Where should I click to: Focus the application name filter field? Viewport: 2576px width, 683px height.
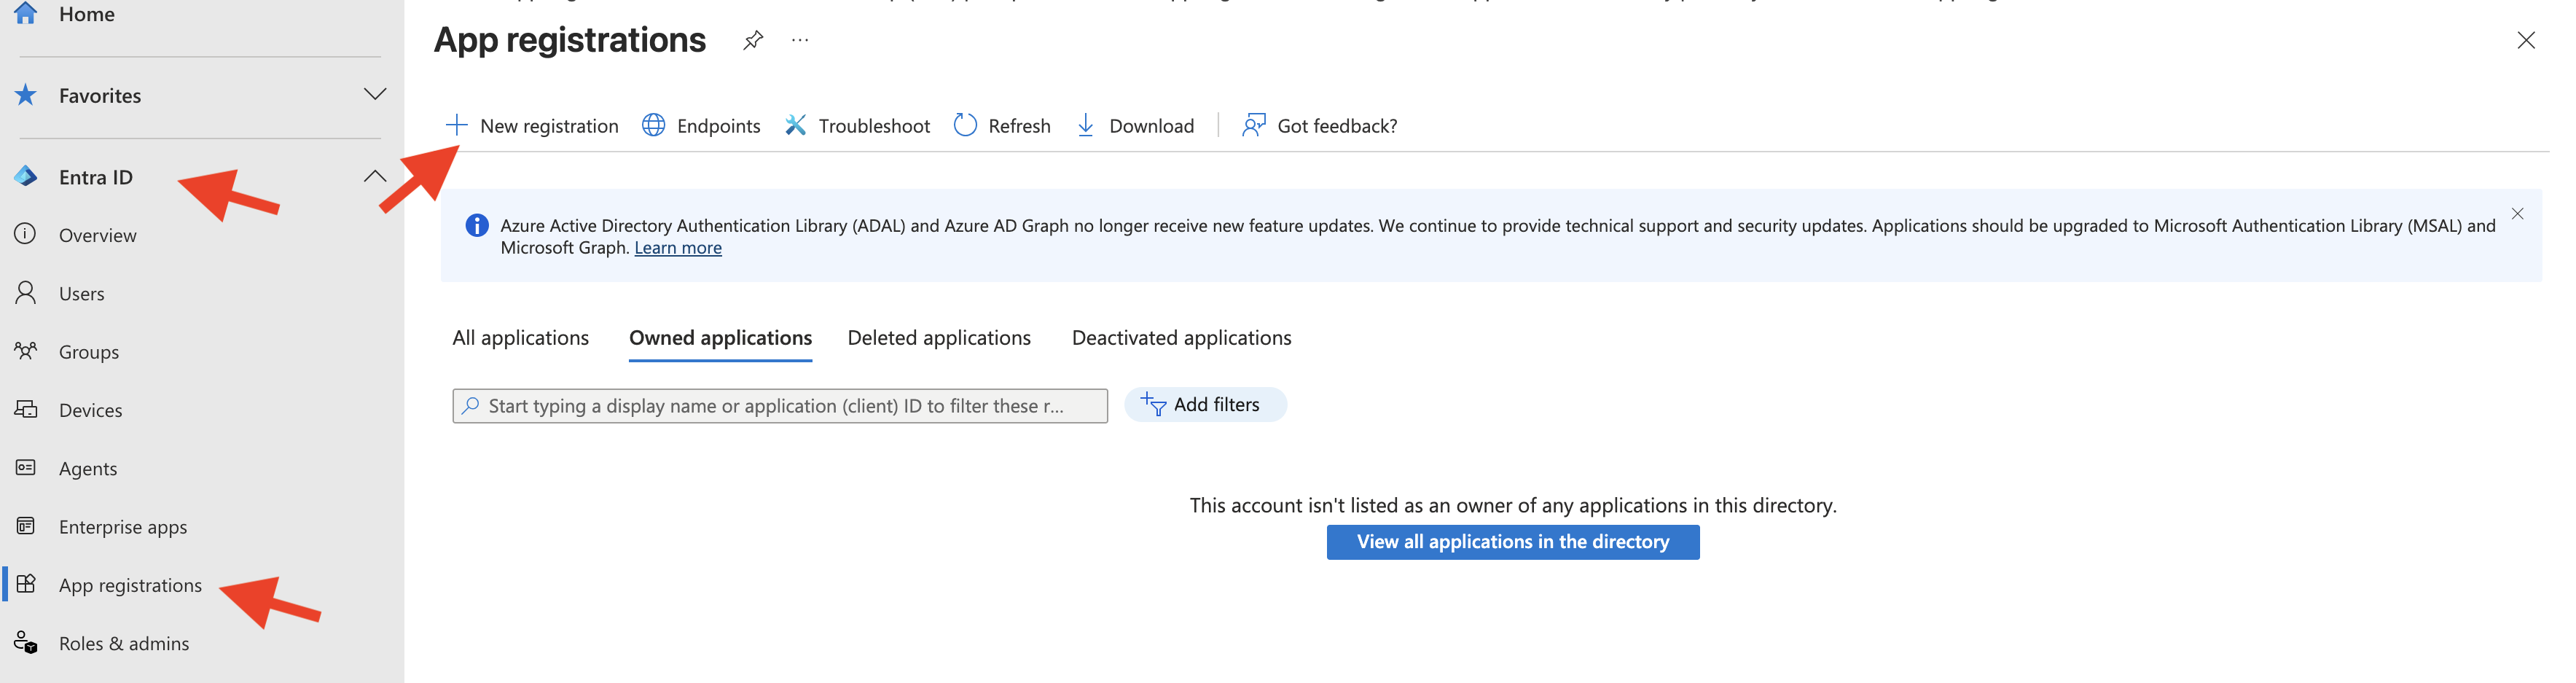coord(780,406)
